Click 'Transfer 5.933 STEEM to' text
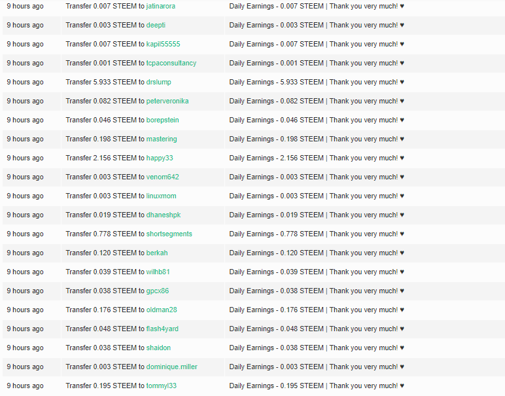Viewport: 505px width, 396px height. click(105, 82)
